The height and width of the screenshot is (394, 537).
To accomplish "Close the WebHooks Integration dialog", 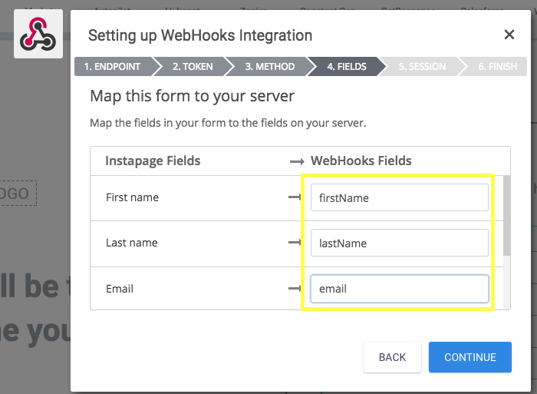I will point(509,35).
